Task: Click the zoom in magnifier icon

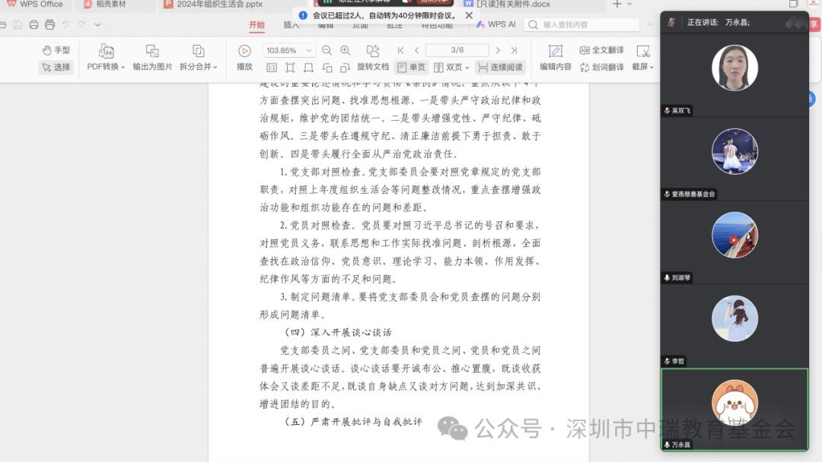Action: point(346,50)
